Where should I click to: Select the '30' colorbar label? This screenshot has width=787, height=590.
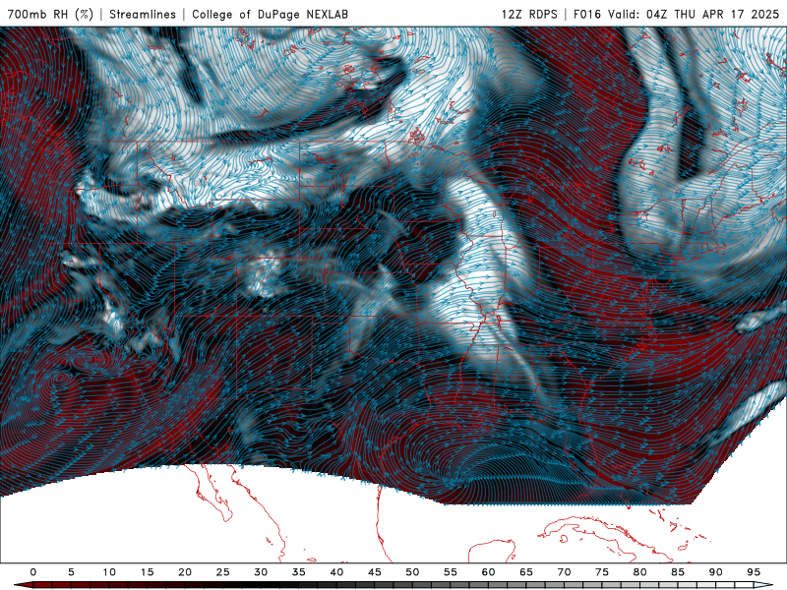point(261,572)
